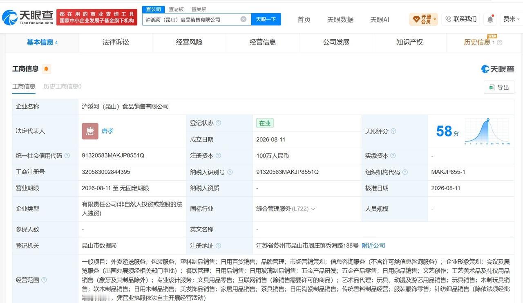Click the address 江苏省苏州市昆山市周庄镇秀海路188号
The height and width of the screenshot is (303, 523).
click(x=307, y=246)
